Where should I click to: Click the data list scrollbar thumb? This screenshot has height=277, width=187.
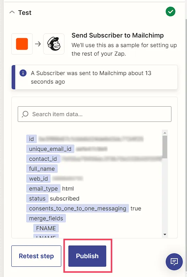pos(165,147)
